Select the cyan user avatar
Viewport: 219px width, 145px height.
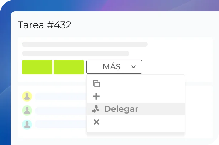click(x=27, y=124)
